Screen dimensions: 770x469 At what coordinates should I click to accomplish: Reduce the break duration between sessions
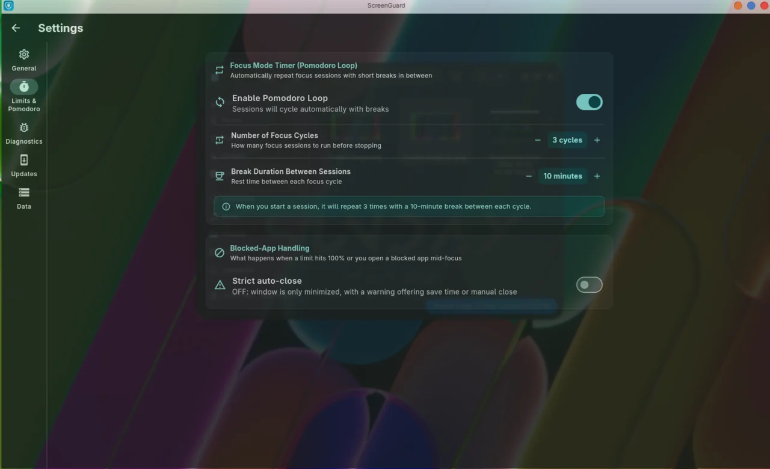tap(529, 176)
